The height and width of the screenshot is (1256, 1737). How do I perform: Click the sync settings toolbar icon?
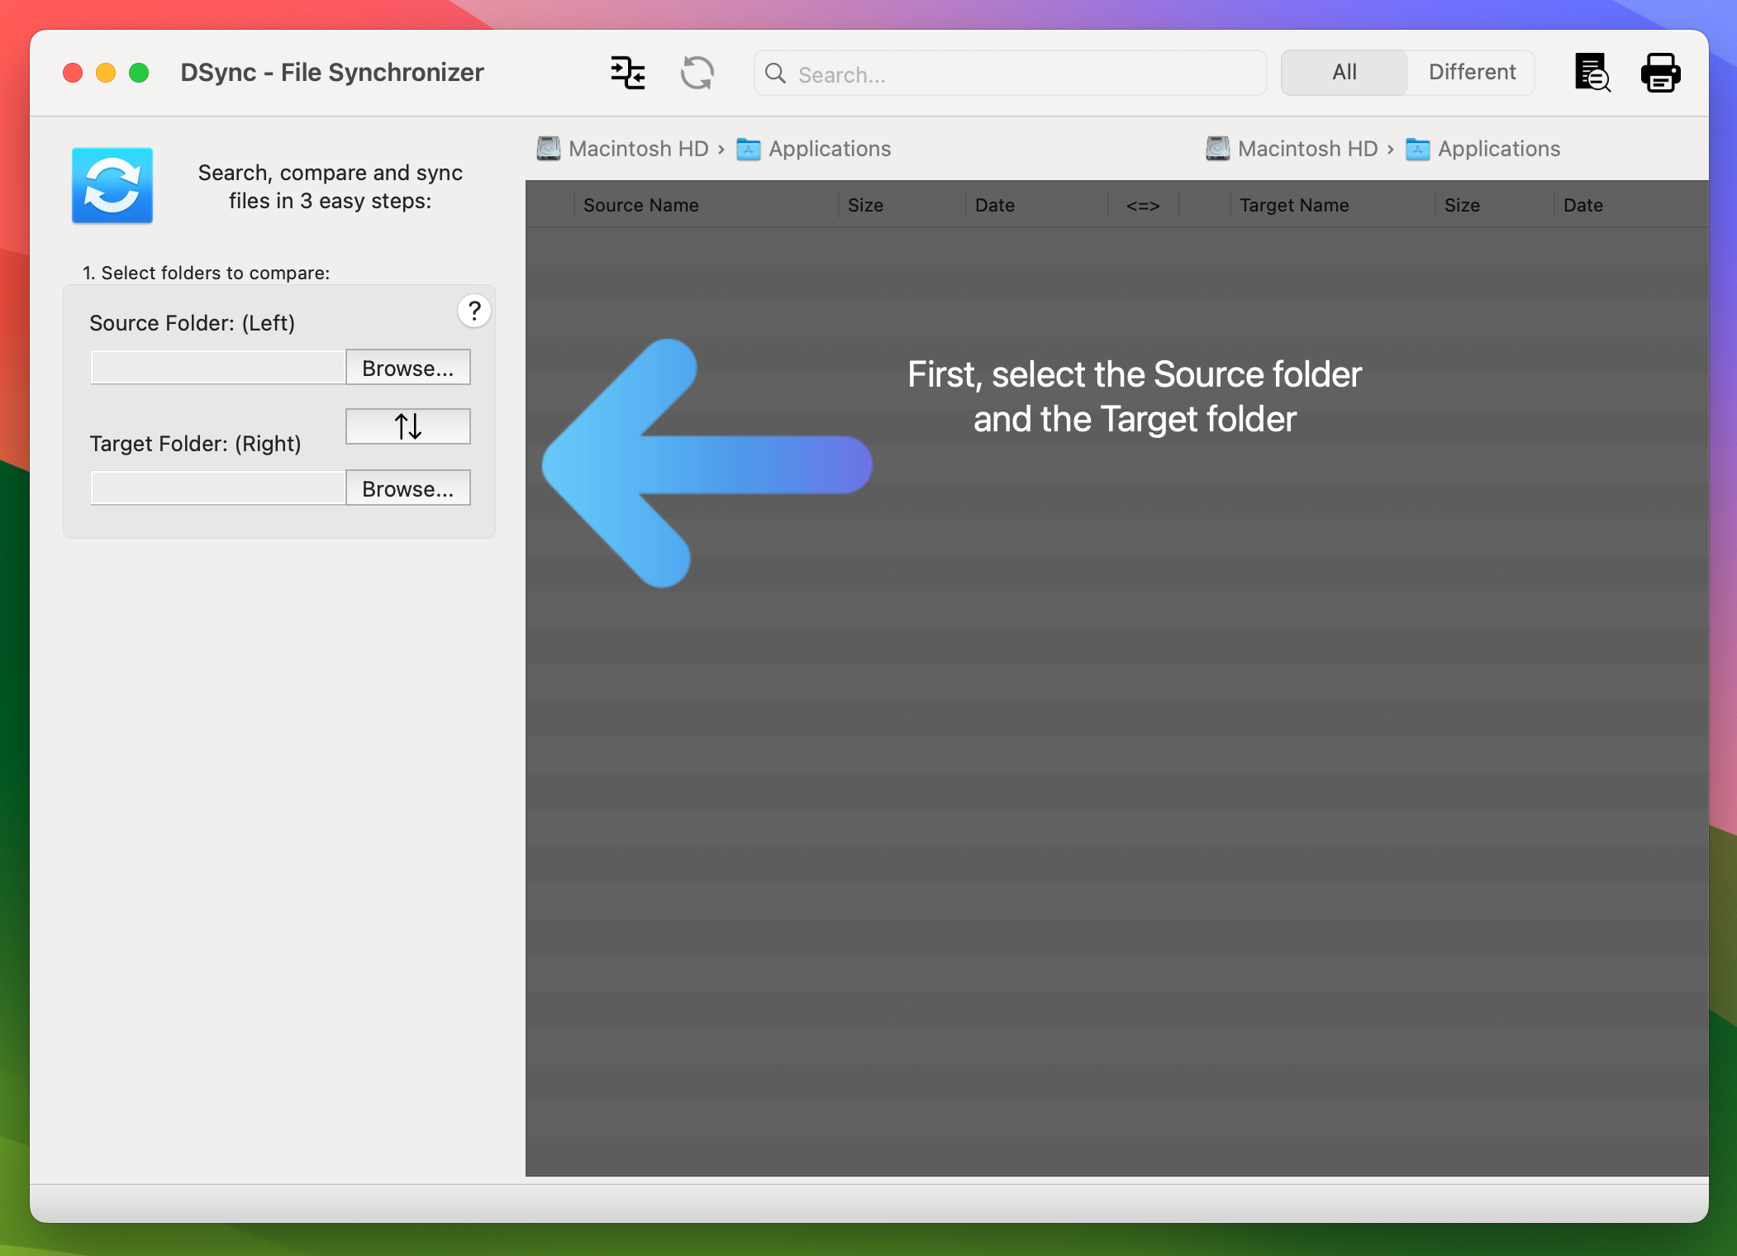pyautogui.click(x=628, y=73)
